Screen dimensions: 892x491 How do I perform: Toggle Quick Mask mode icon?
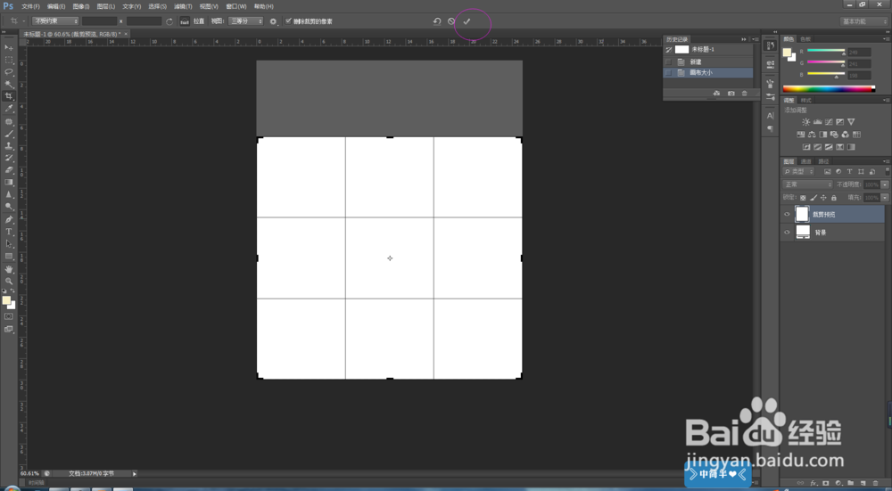point(9,316)
